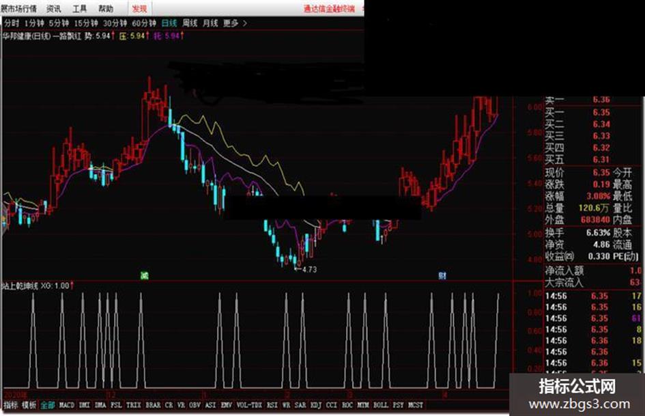Image resolution: width=645 pixels, height=416 pixels.
Task: Switch indicator to KDJ
Action: click(316, 405)
